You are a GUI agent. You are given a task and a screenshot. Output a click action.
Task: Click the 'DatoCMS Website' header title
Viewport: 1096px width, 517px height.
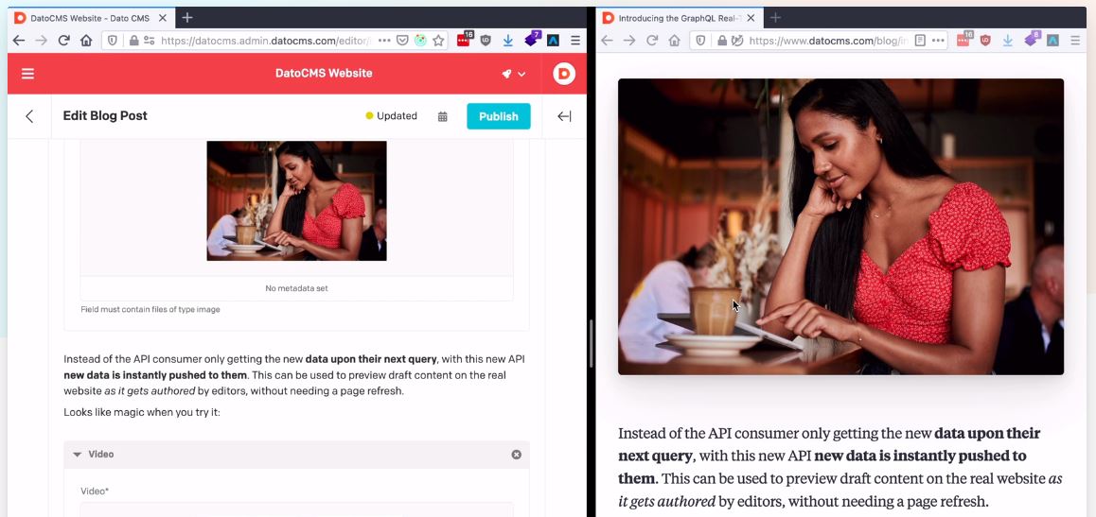pyautogui.click(x=324, y=74)
